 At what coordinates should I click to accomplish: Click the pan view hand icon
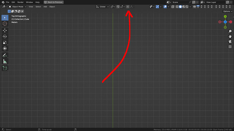click(230, 36)
